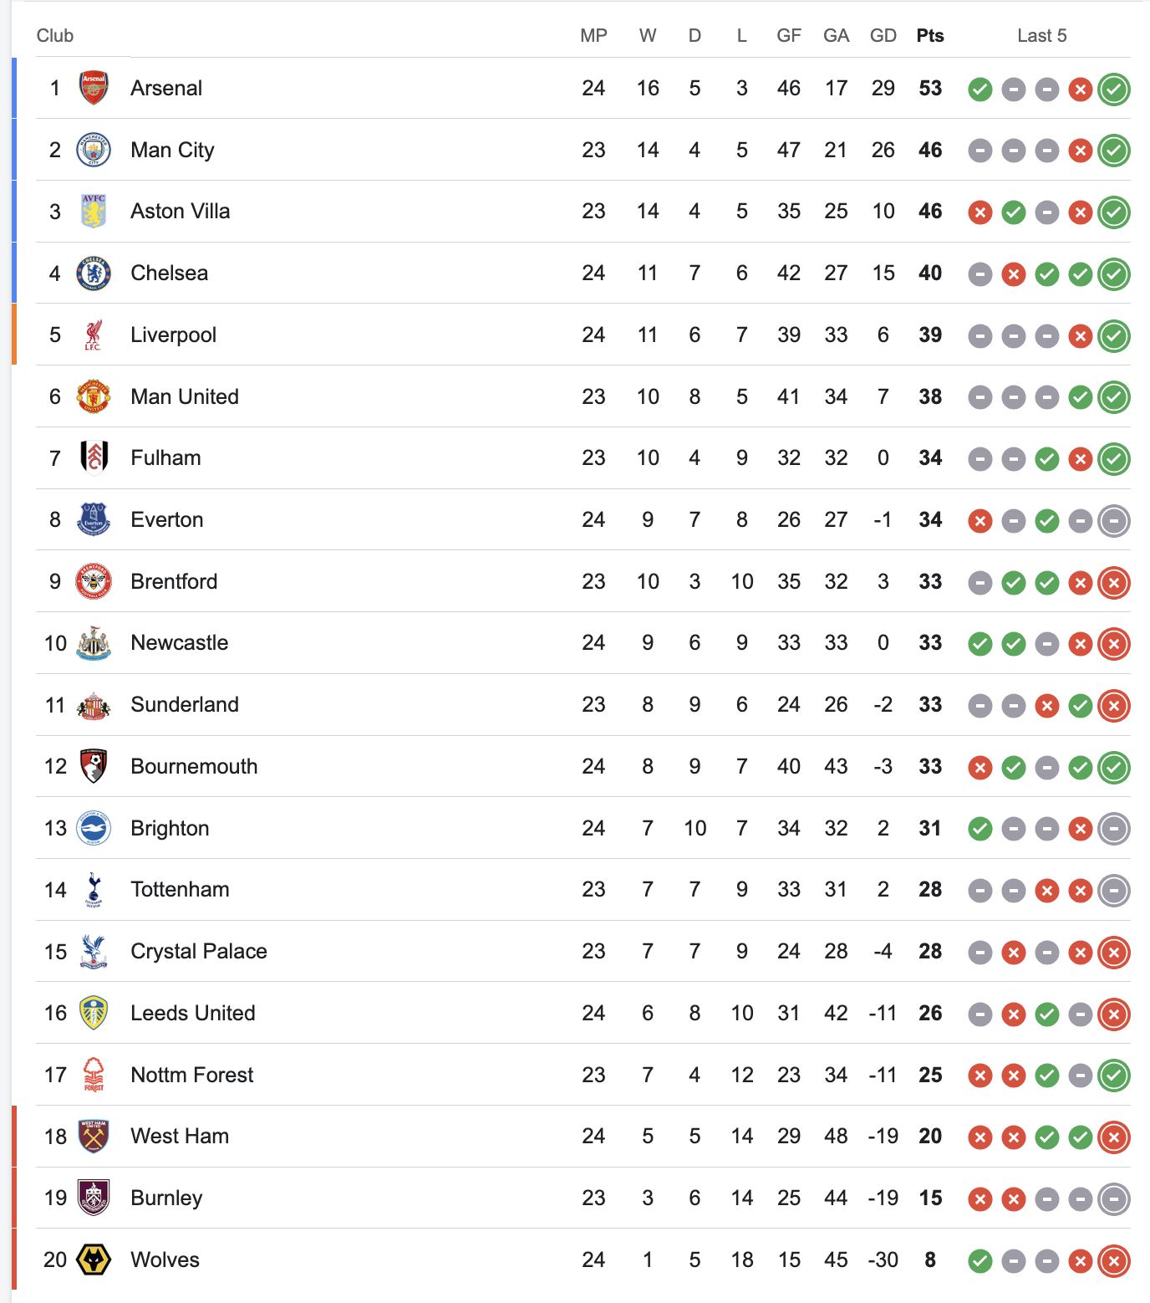The height and width of the screenshot is (1303, 1150).
Task: Click the Everton club crest
Action: coord(94,519)
